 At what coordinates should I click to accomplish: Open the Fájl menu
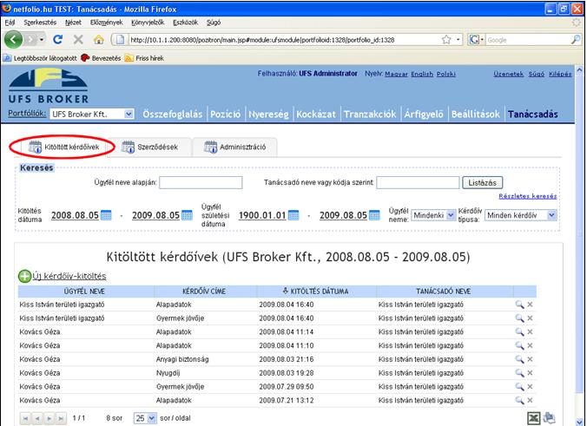pyautogui.click(x=10, y=23)
